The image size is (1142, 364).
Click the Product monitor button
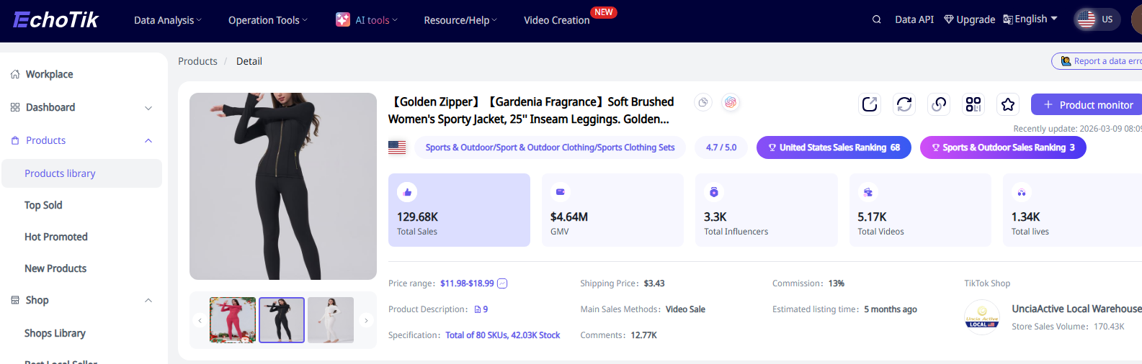point(1087,104)
